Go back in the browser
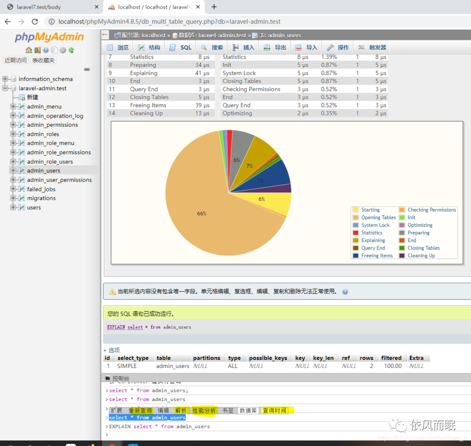The image size is (471, 446). click(x=8, y=22)
